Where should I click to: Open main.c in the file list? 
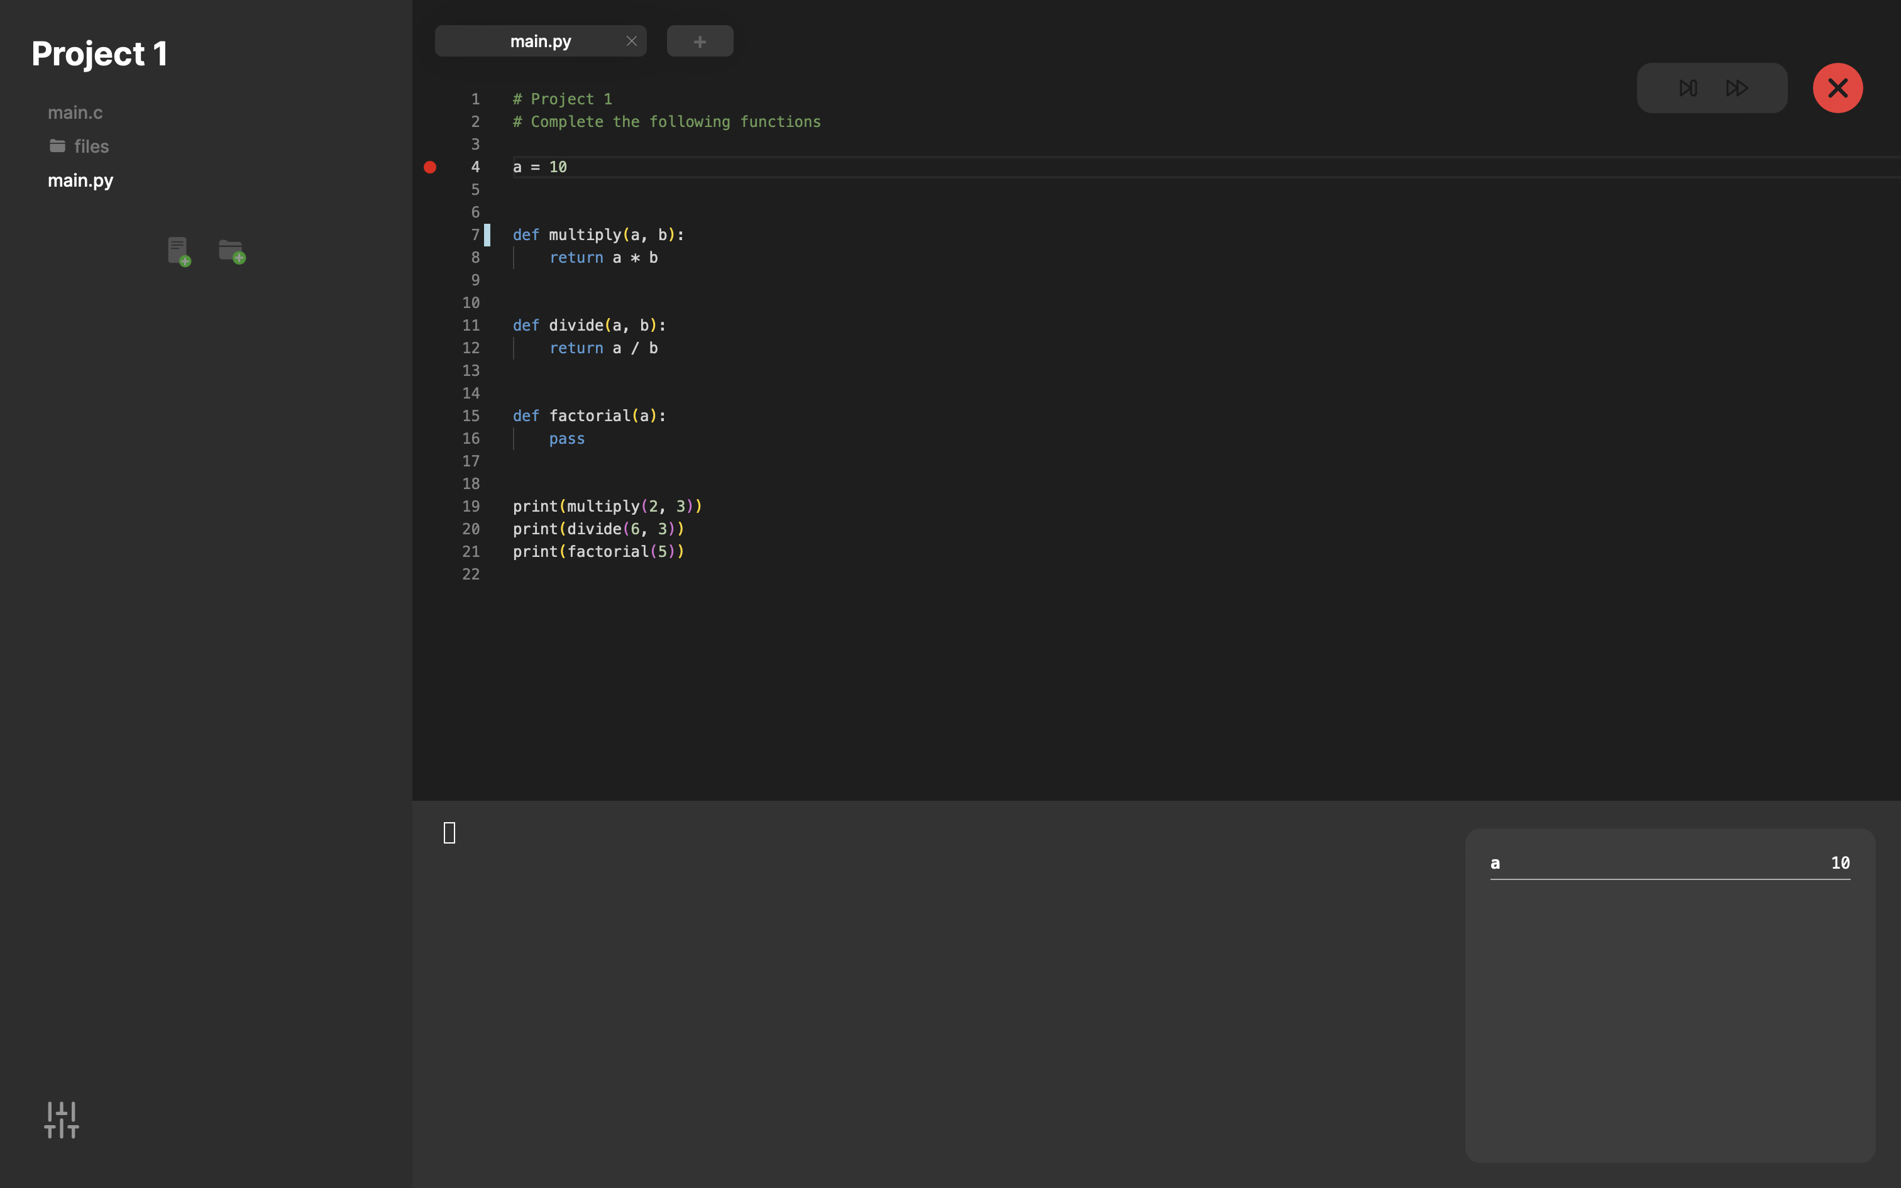point(75,113)
